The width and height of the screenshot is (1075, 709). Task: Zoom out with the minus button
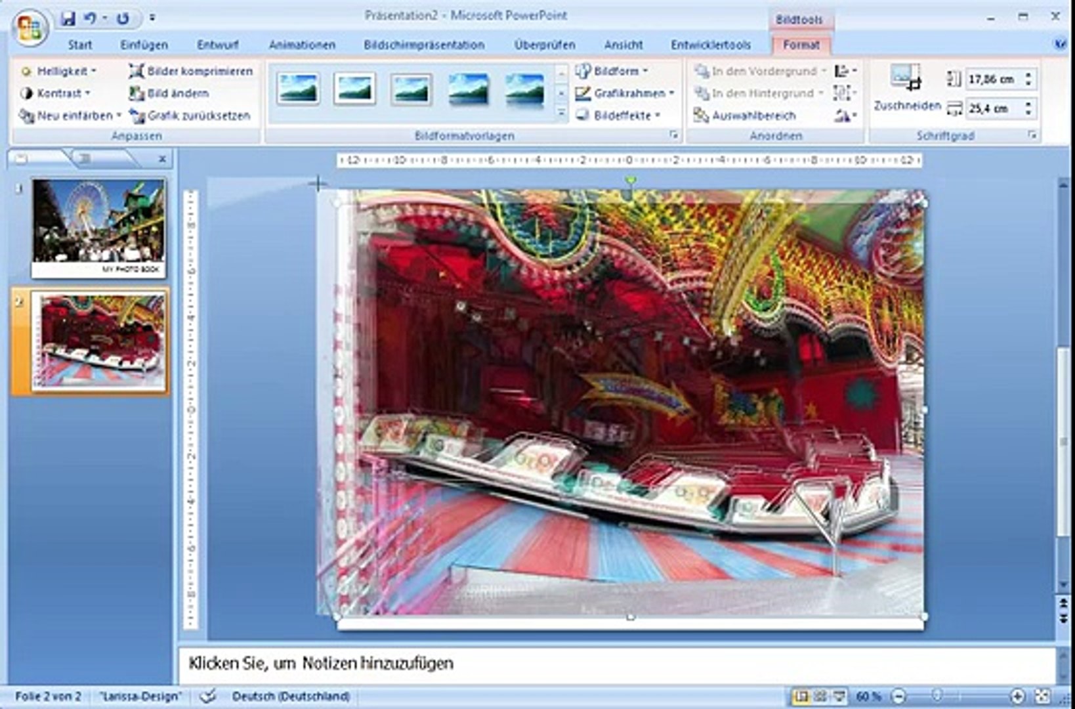[x=898, y=697]
